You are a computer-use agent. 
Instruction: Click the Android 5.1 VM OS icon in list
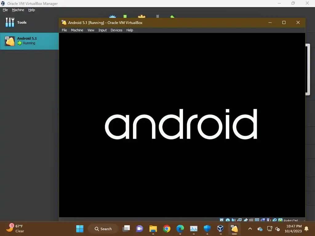pos(10,41)
